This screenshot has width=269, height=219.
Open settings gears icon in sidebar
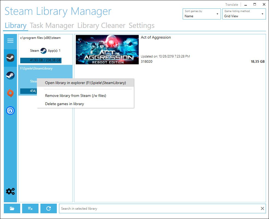point(10,191)
